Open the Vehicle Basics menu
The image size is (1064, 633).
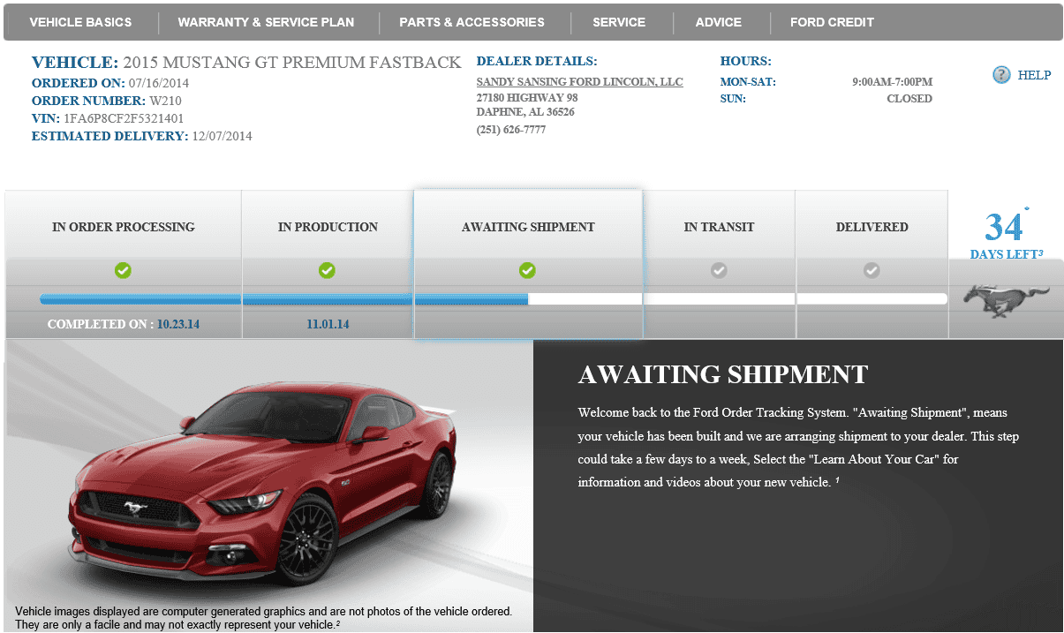pyautogui.click(x=80, y=22)
